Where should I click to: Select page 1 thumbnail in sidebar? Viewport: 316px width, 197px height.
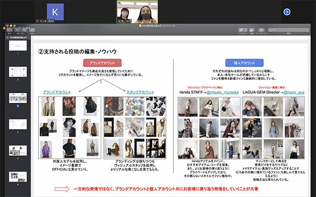(18, 45)
